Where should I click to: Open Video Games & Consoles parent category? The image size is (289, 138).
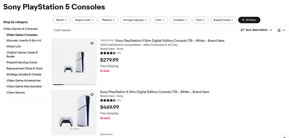pos(21,29)
